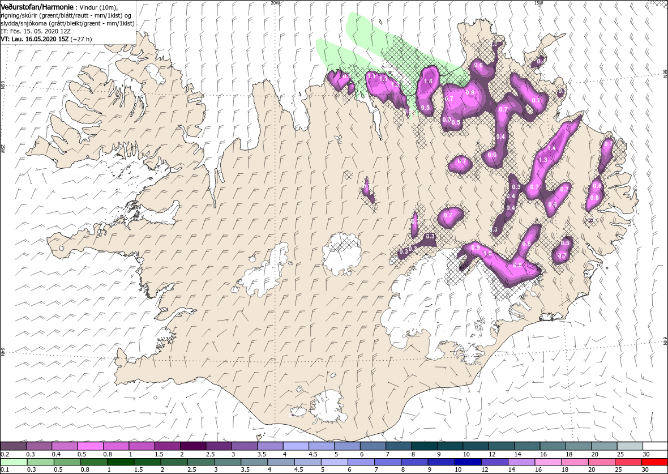Click the crimson 25 rain legend swatch

628,462
